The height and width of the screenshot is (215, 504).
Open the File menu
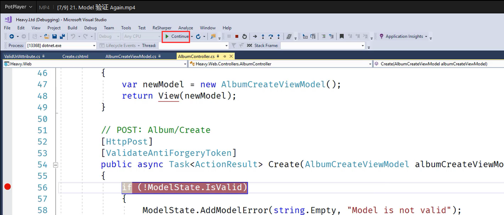click(x=7, y=28)
